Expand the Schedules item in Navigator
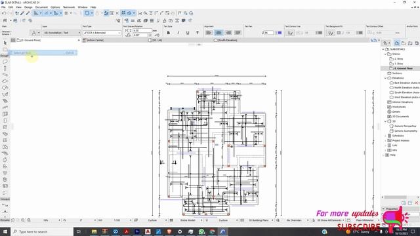The width and height of the screenshot is (420, 236). pyautogui.click(x=385, y=136)
